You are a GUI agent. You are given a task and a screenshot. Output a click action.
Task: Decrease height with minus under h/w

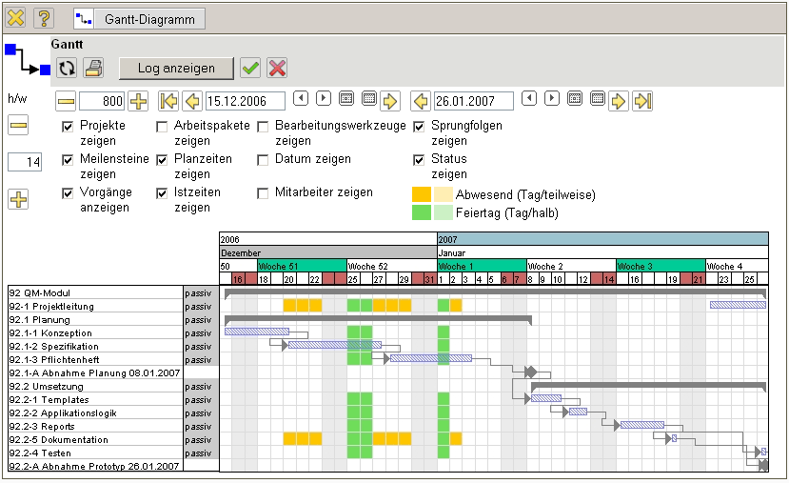pyautogui.click(x=18, y=126)
